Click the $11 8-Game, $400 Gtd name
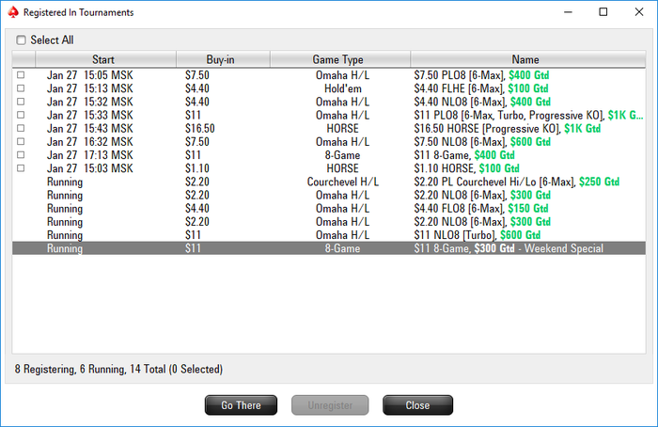This screenshot has height=427, width=658. [464, 155]
